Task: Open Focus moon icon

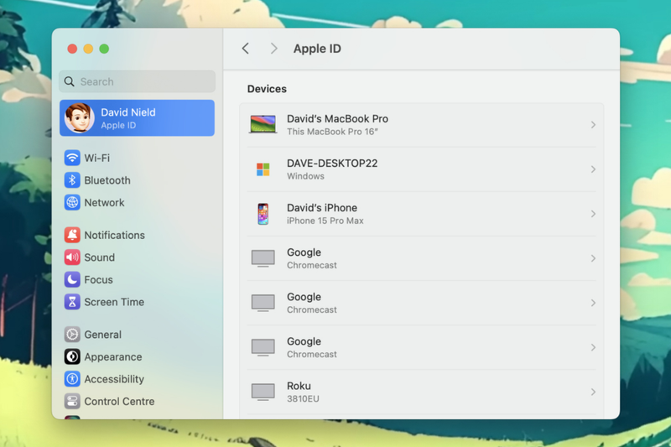Action: click(x=72, y=280)
